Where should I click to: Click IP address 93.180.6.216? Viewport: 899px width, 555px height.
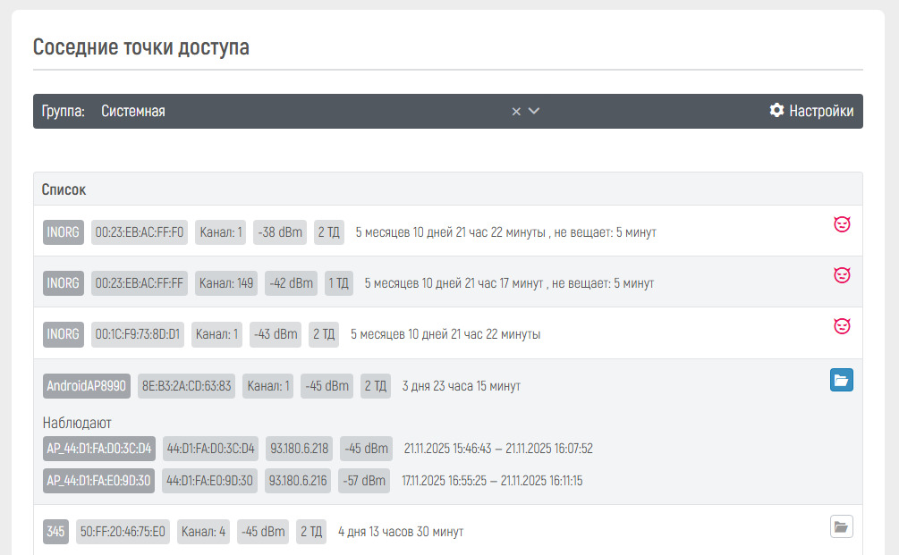[x=298, y=481]
